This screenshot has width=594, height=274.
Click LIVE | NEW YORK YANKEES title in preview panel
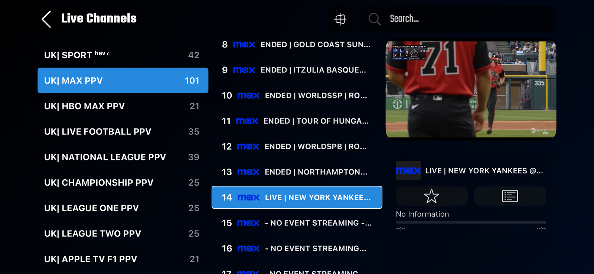click(484, 171)
